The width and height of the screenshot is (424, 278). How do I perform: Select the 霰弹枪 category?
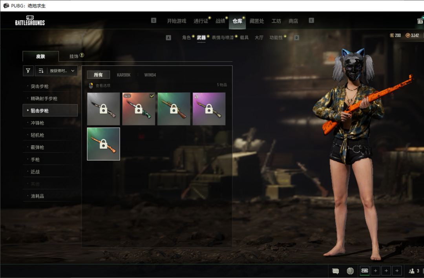click(50, 147)
